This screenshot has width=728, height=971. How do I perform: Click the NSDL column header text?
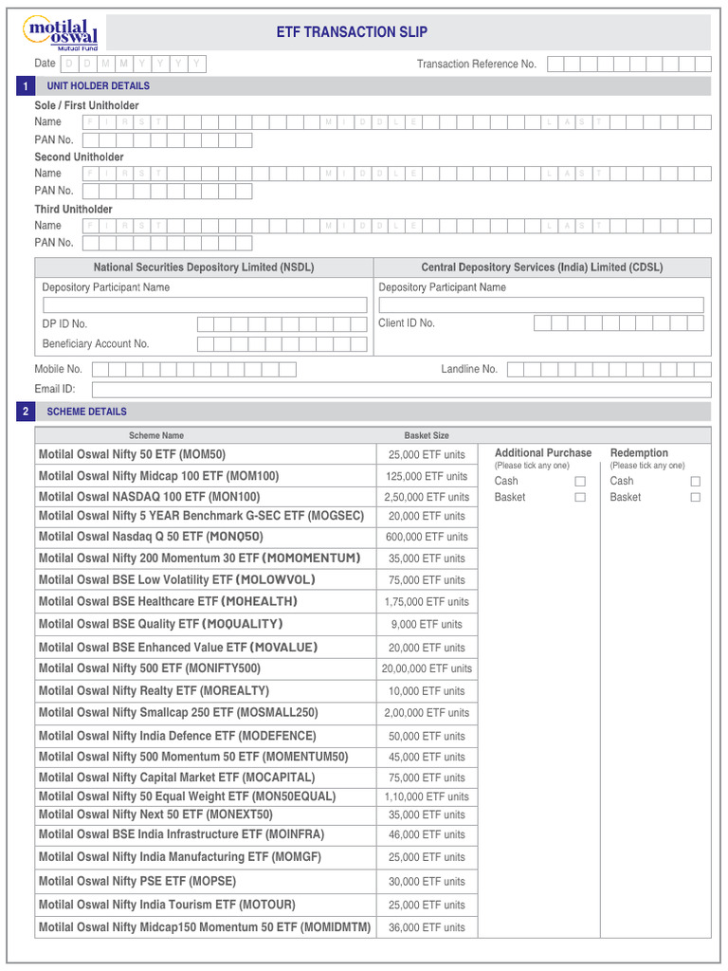tap(204, 267)
